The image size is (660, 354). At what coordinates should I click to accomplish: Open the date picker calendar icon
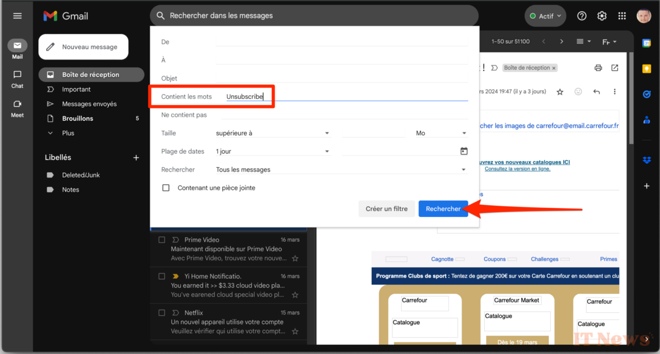click(464, 151)
